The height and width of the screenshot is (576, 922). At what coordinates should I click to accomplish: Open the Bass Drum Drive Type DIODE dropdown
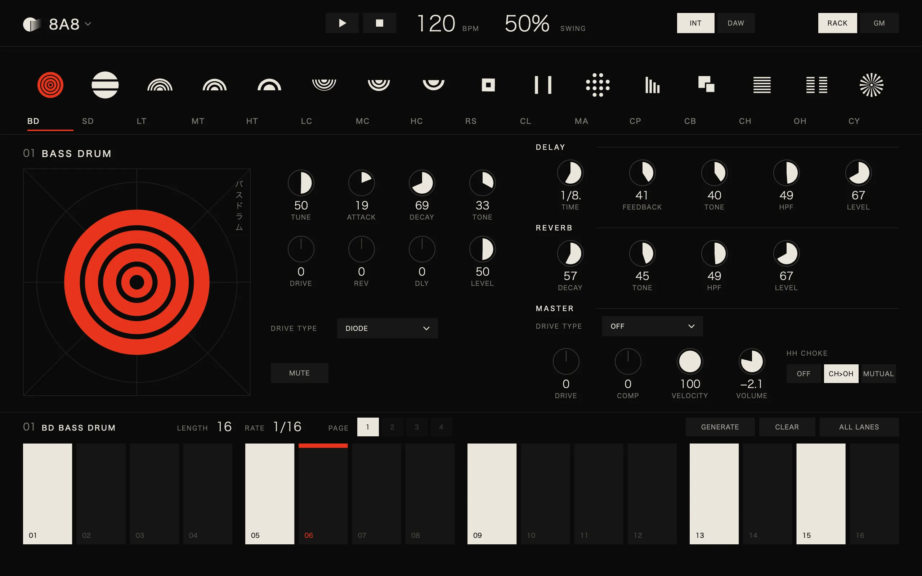(388, 328)
